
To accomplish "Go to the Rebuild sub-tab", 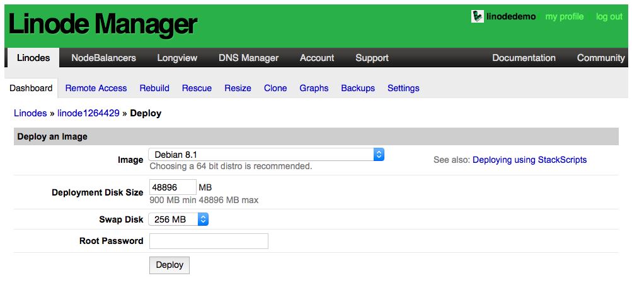I will point(154,88).
